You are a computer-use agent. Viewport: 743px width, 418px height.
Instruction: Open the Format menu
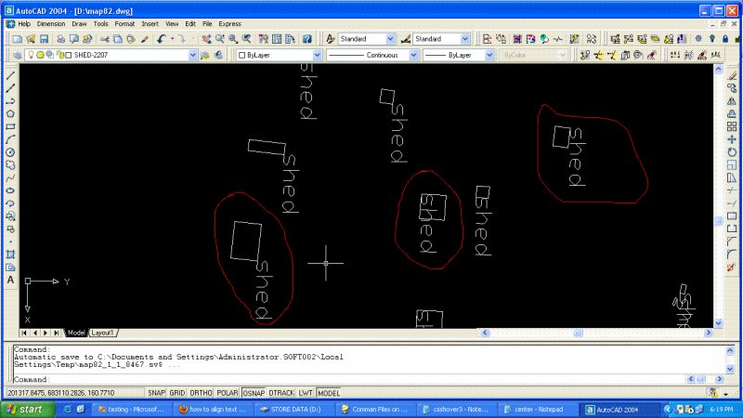124,24
